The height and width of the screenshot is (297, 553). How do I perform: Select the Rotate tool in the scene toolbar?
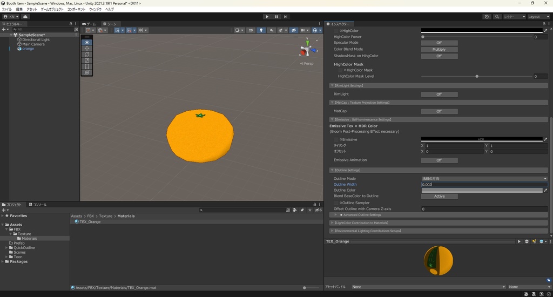point(87,55)
